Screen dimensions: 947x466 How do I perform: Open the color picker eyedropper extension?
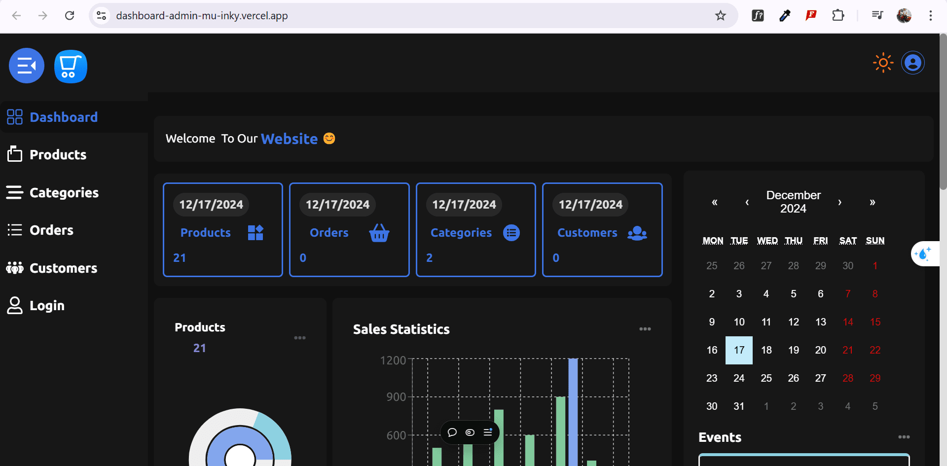coord(784,16)
